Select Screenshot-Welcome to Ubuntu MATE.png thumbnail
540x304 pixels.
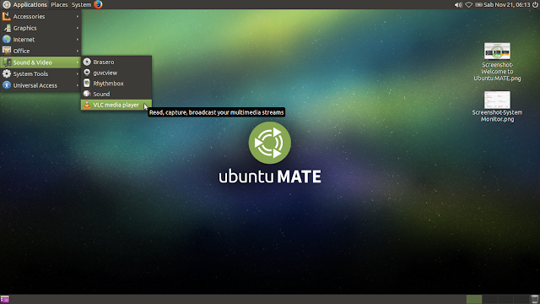pos(497,51)
